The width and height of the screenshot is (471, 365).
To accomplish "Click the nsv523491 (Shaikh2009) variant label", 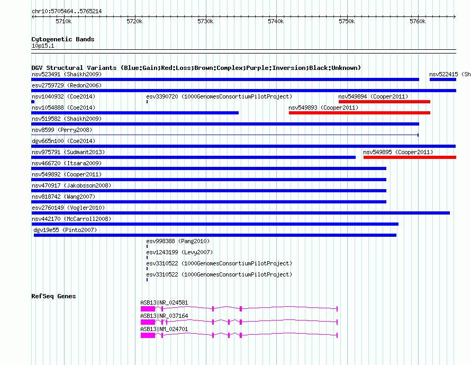I will 67,74.
